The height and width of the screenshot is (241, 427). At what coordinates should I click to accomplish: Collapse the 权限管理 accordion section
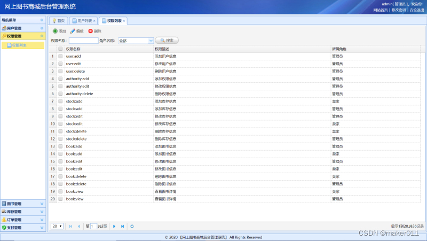[42, 36]
